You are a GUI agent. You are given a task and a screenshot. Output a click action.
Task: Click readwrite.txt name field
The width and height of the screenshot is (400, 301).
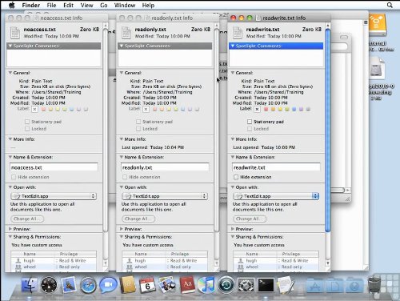(x=276, y=167)
